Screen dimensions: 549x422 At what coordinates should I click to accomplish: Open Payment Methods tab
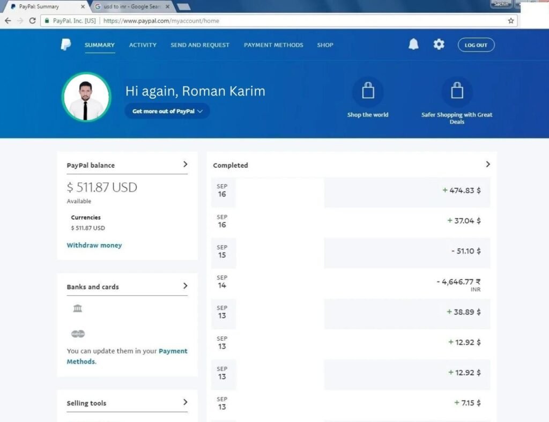[x=273, y=45]
